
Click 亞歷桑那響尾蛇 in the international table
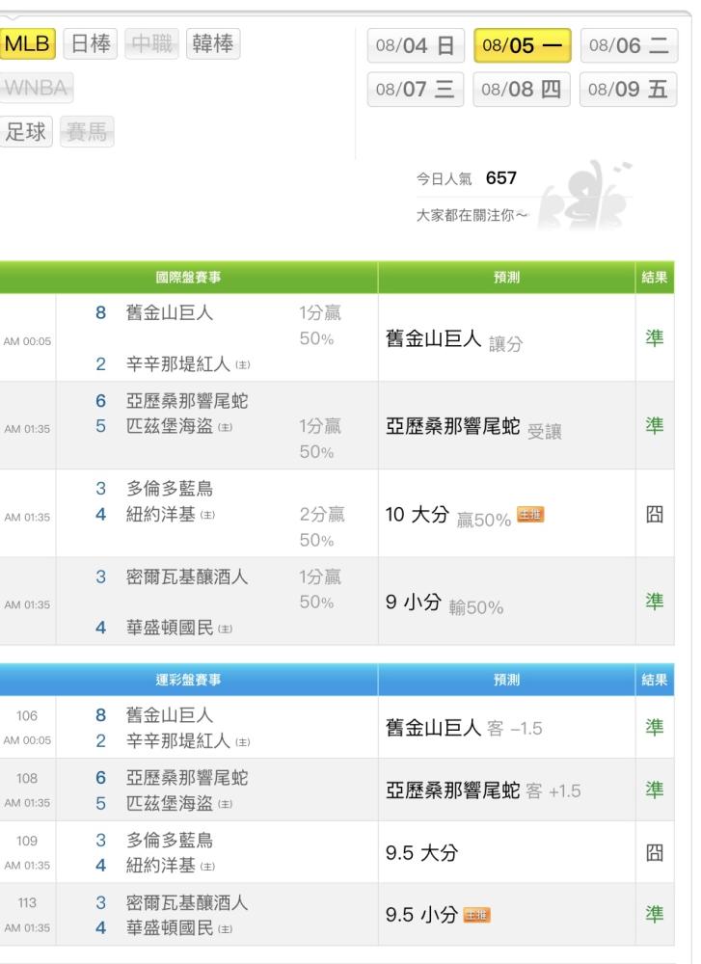[x=187, y=401]
